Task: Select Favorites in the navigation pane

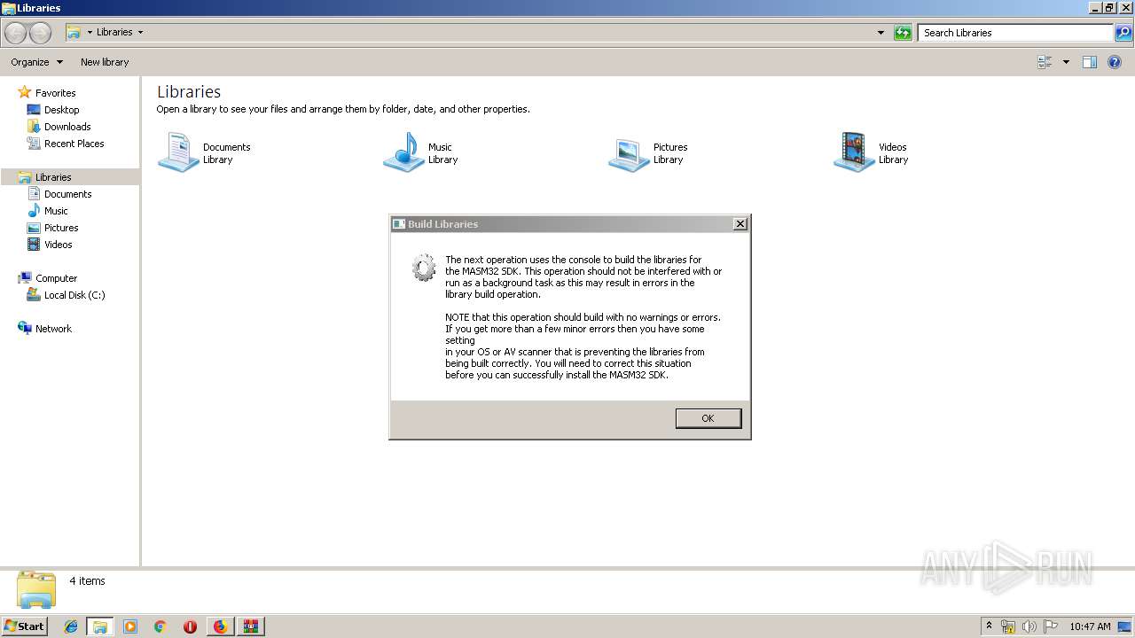Action: click(55, 93)
